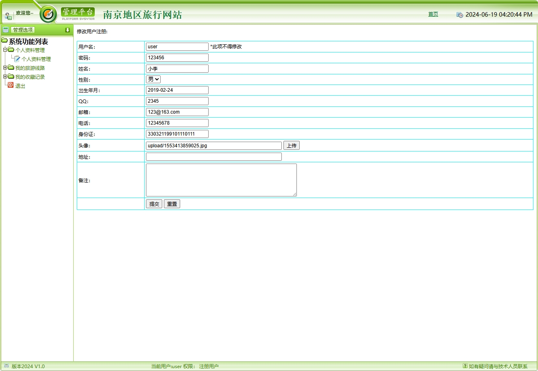Screen dimensions: 538x371
Task: Reset the form with 重置 button
Action: pos(172,204)
